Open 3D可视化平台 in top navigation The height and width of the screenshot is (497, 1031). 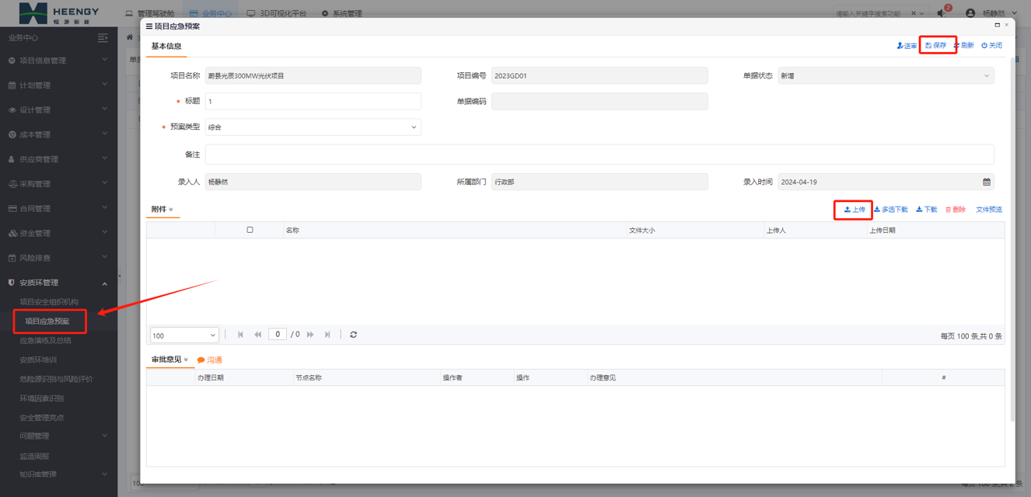pyautogui.click(x=277, y=13)
